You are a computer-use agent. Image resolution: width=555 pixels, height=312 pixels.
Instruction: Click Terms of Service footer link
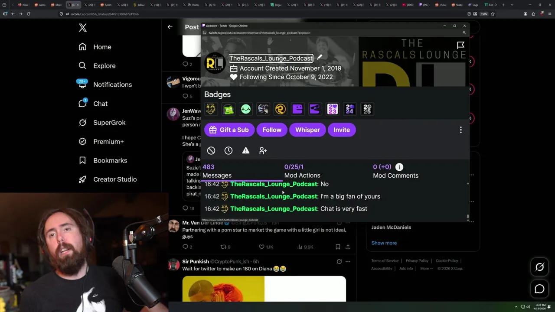point(385,261)
